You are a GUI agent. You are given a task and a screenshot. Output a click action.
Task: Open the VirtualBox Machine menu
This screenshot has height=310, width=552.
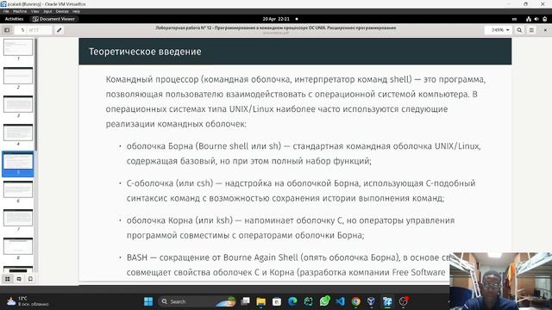20,11
